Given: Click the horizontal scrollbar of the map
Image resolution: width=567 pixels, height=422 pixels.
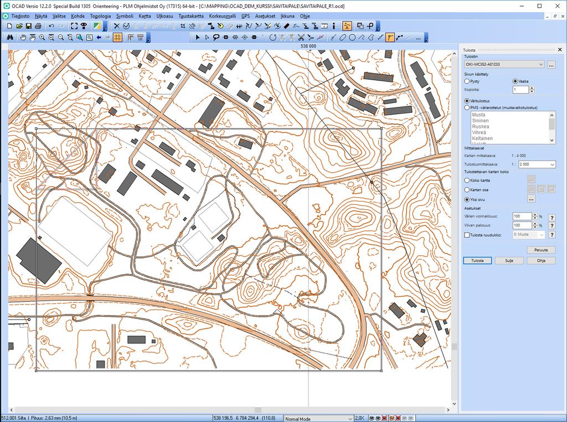Looking at the screenshot, I should click(230, 410).
